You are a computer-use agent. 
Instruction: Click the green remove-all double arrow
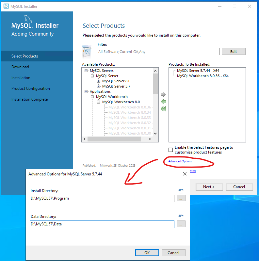point(163,109)
